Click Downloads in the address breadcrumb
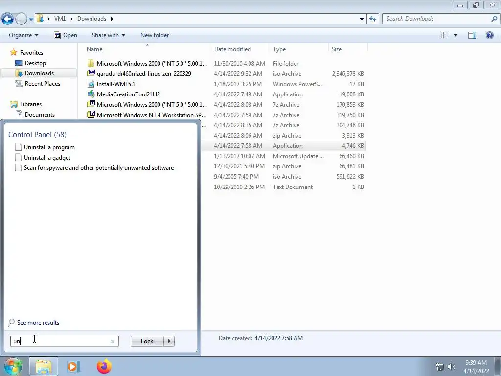 (91, 19)
